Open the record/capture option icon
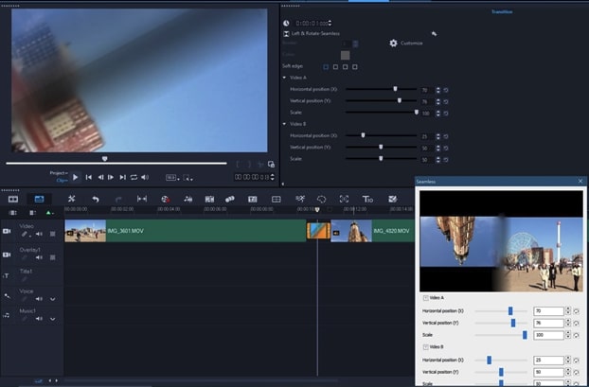Image resolution: width=589 pixels, height=387 pixels. pos(166,199)
